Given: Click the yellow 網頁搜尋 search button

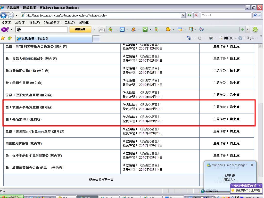Looking at the screenshot, I should click(x=80, y=29).
